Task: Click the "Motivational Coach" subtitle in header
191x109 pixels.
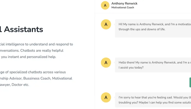Action: tap(123, 8)
